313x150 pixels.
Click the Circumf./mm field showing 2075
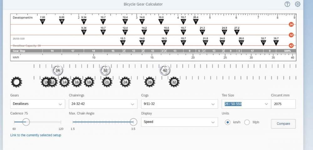tap(283, 104)
